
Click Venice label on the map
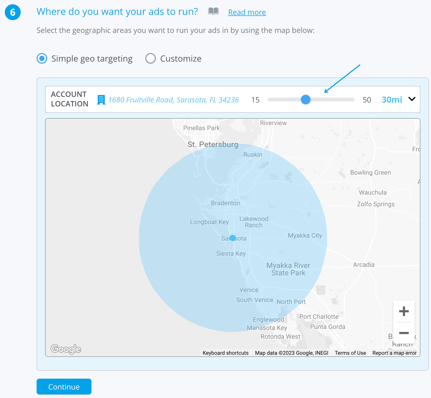(x=249, y=290)
